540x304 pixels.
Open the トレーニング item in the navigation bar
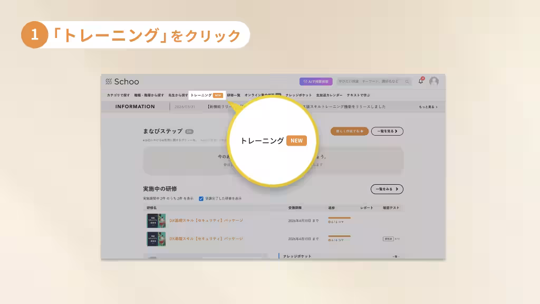click(207, 95)
